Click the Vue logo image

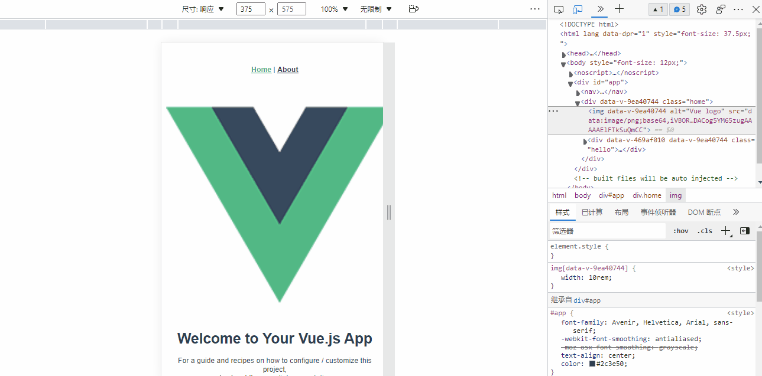(x=274, y=204)
